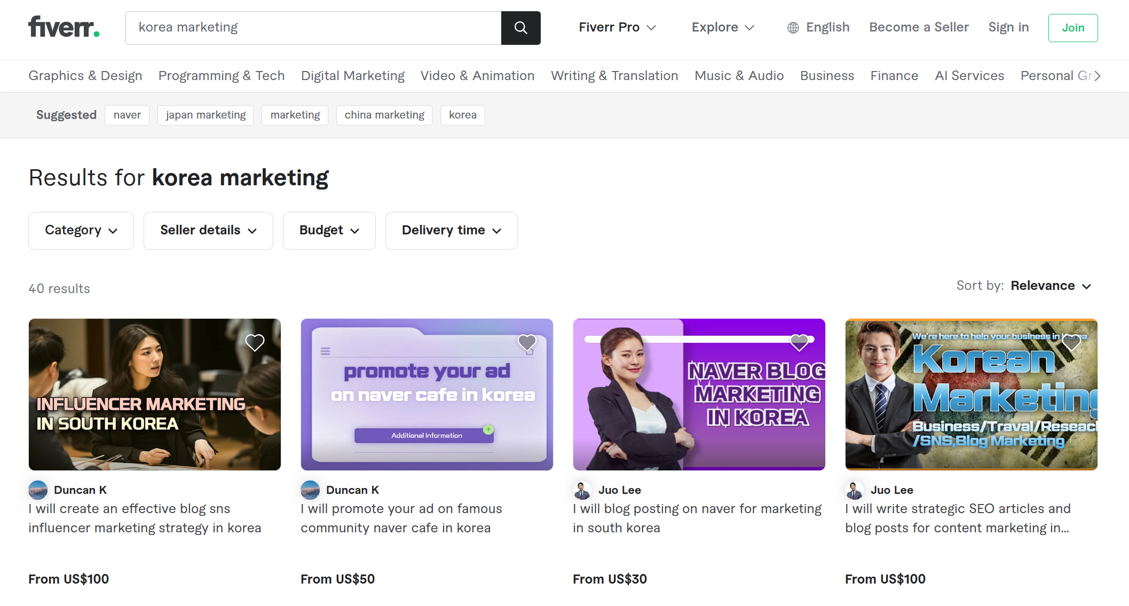
Task: Favorite the Naver blog marketing gig heart
Action: (799, 342)
